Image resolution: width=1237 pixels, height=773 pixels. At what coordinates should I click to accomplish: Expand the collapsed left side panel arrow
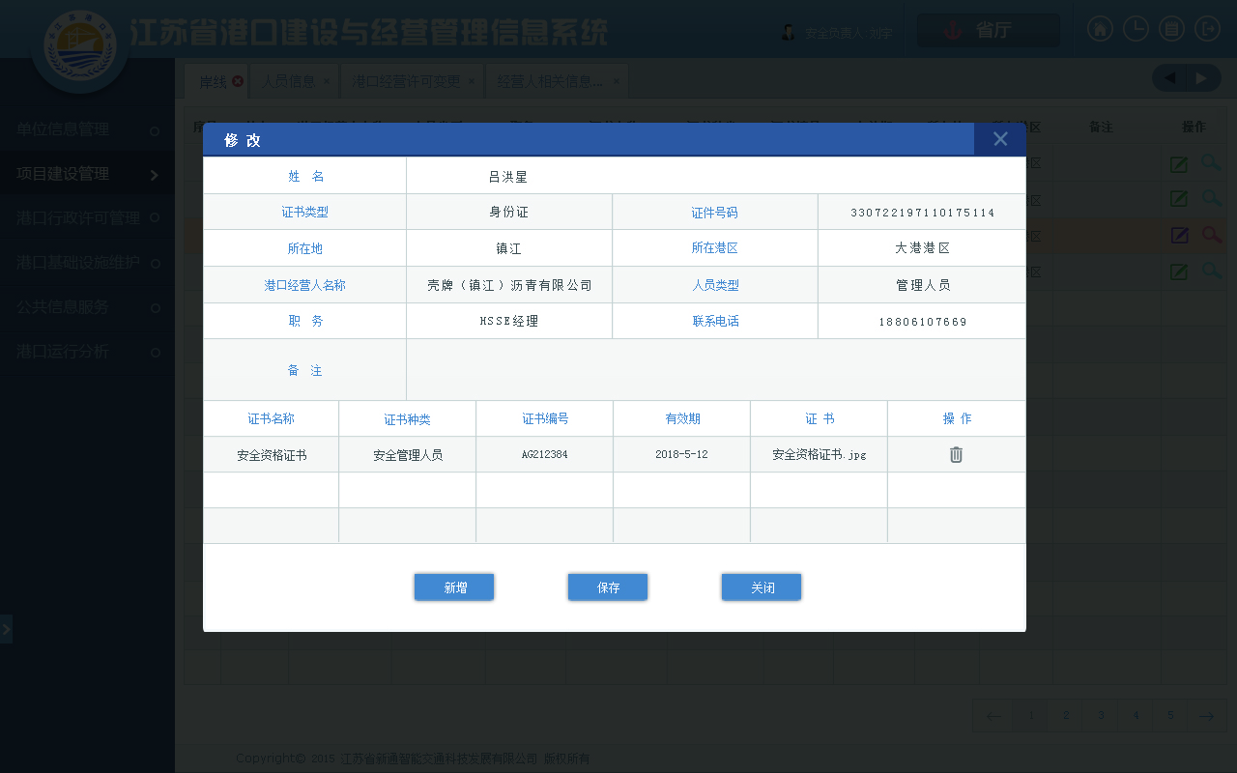point(6,629)
